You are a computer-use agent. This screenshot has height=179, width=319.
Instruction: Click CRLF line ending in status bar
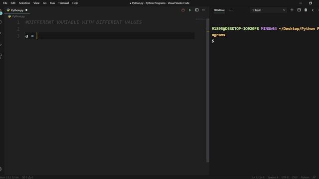pos(295,178)
